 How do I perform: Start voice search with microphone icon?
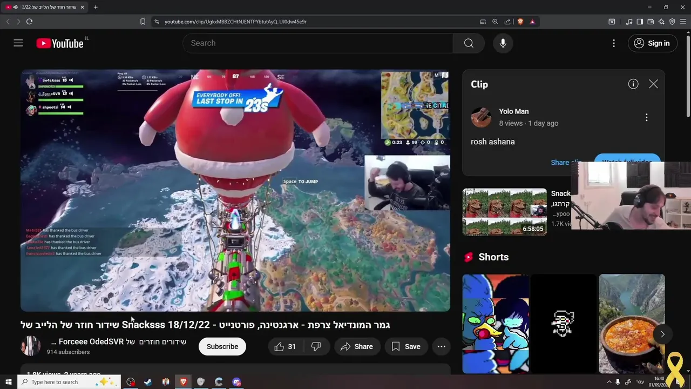click(503, 43)
